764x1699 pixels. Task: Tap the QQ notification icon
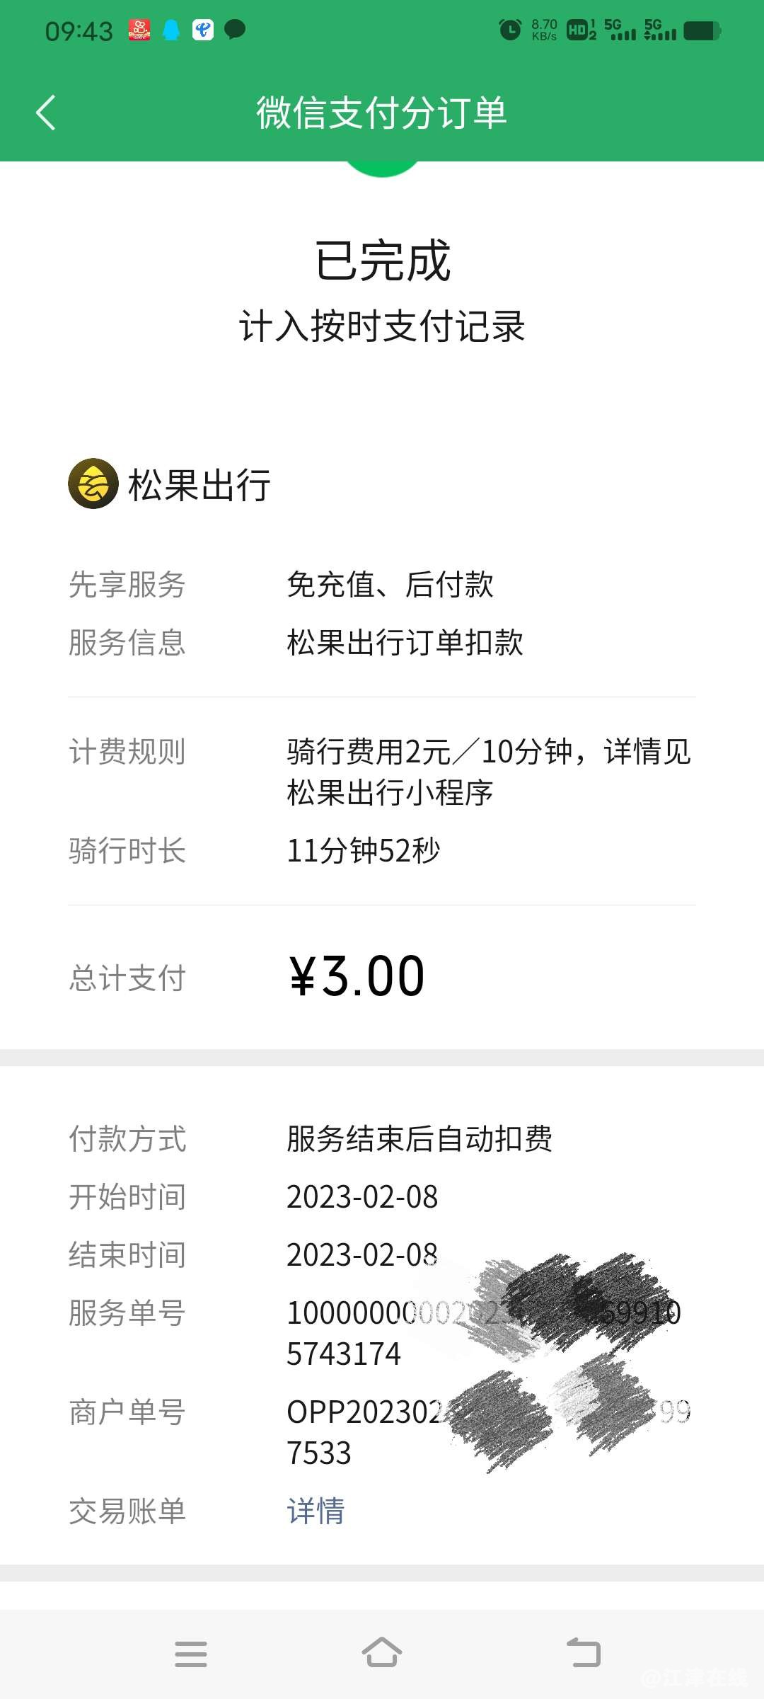pyautogui.click(x=171, y=30)
